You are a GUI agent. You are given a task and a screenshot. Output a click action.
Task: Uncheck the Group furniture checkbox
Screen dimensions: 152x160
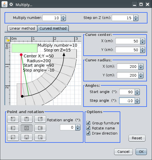pos(88,123)
